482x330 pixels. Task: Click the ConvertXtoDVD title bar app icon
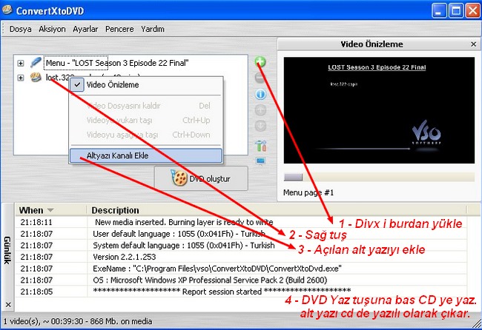[7, 10]
